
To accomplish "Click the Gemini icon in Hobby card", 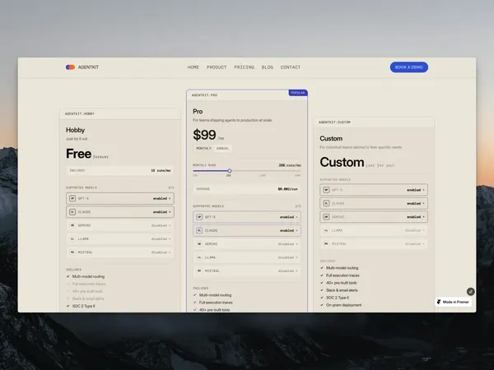I will pos(72,225).
